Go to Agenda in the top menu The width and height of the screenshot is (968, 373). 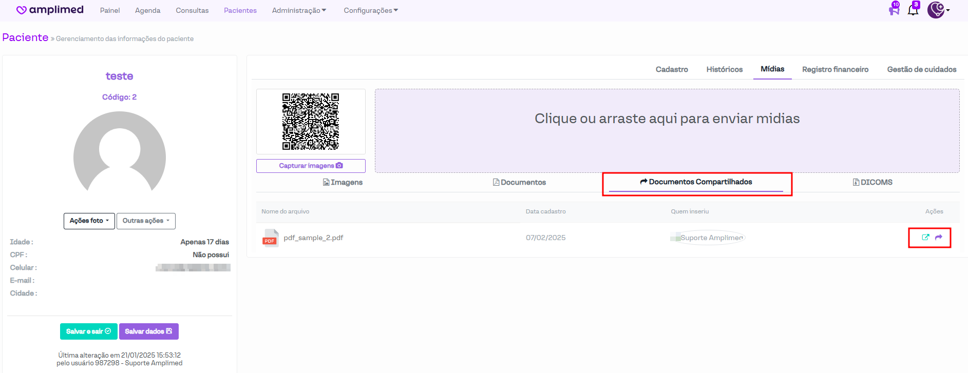tap(147, 10)
